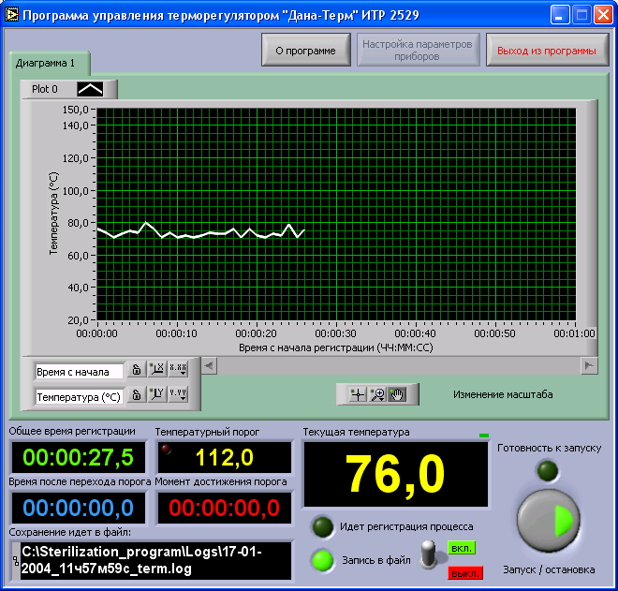Image resolution: width=618 pixels, height=591 pixels.
Task: Open X-axis scale format button
Action: [178, 370]
